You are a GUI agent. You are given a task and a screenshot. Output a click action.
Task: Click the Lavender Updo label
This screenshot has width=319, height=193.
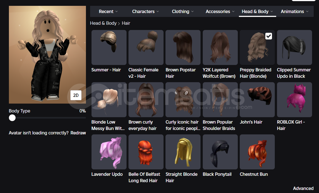coord(107,174)
